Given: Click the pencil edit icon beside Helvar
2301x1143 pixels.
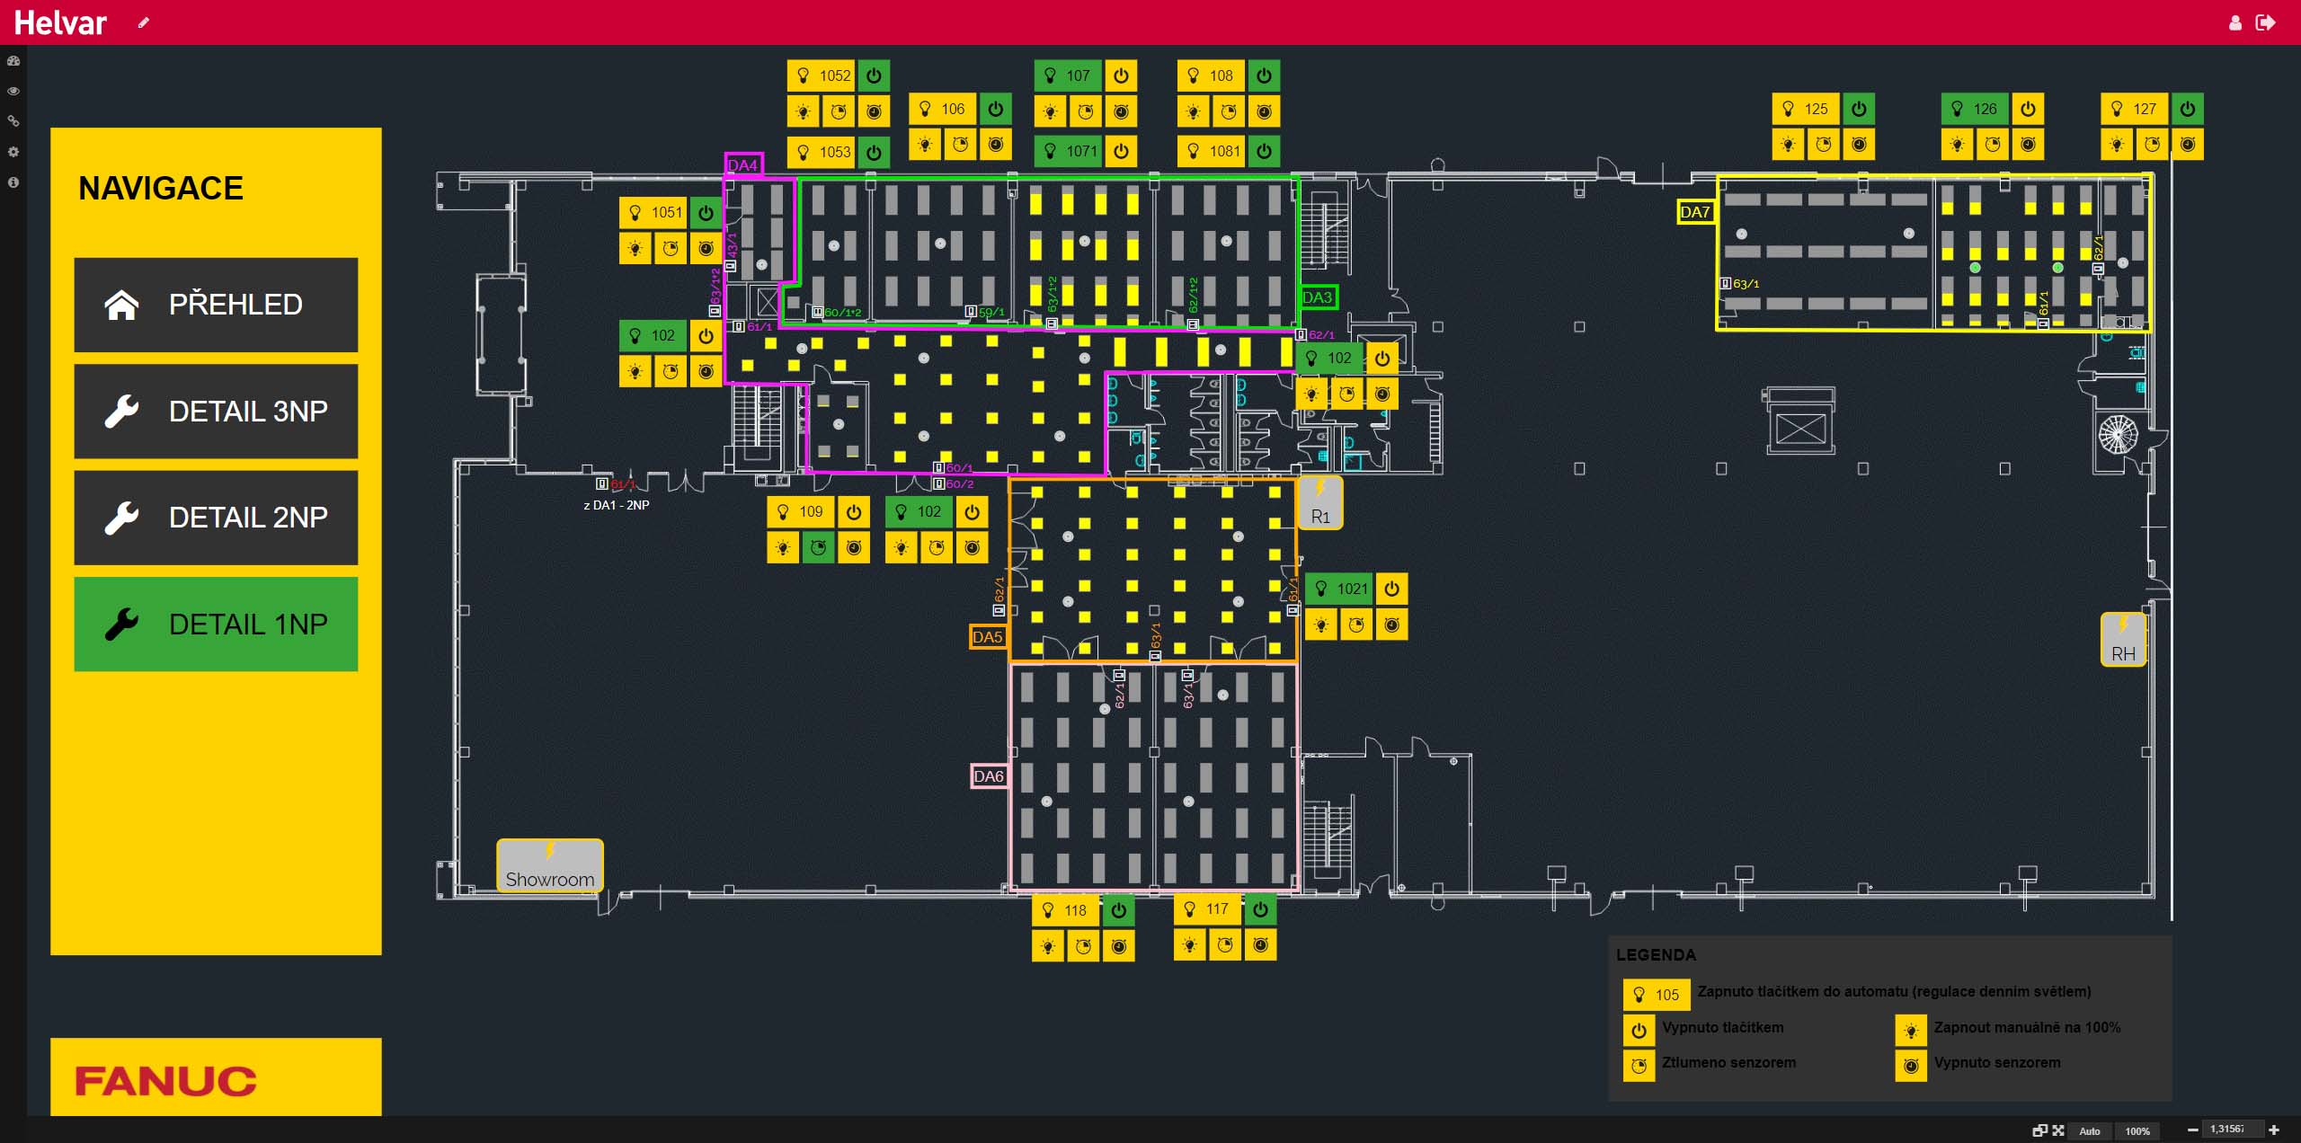Looking at the screenshot, I should pos(143,22).
